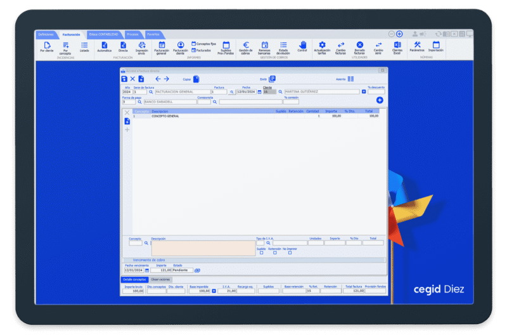Open Gestión de cobros euro icon
The image size is (507, 335).
click(x=246, y=46)
